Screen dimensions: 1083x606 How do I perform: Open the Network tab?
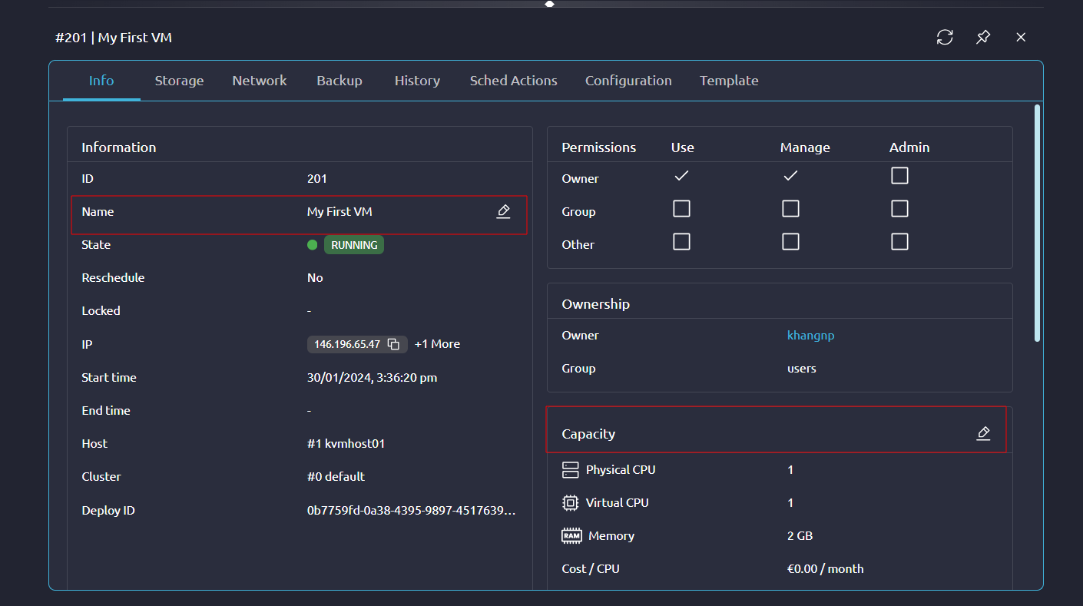pyautogui.click(x=260, y=81)
